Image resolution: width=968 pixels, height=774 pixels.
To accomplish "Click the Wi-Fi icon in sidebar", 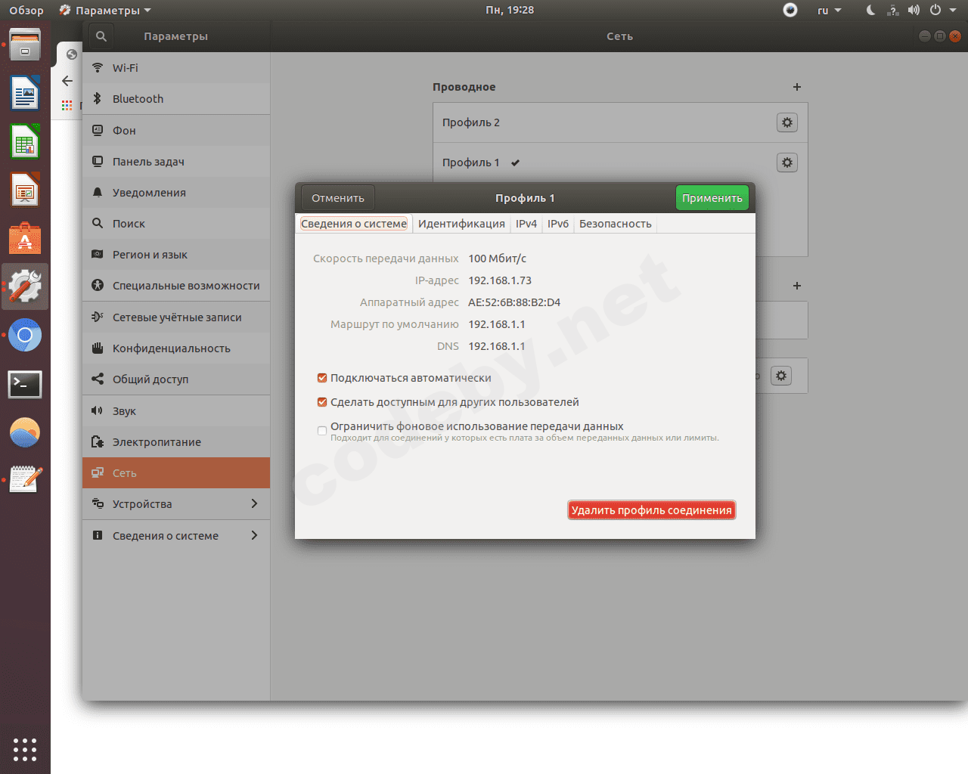I will tap(98, 68).
